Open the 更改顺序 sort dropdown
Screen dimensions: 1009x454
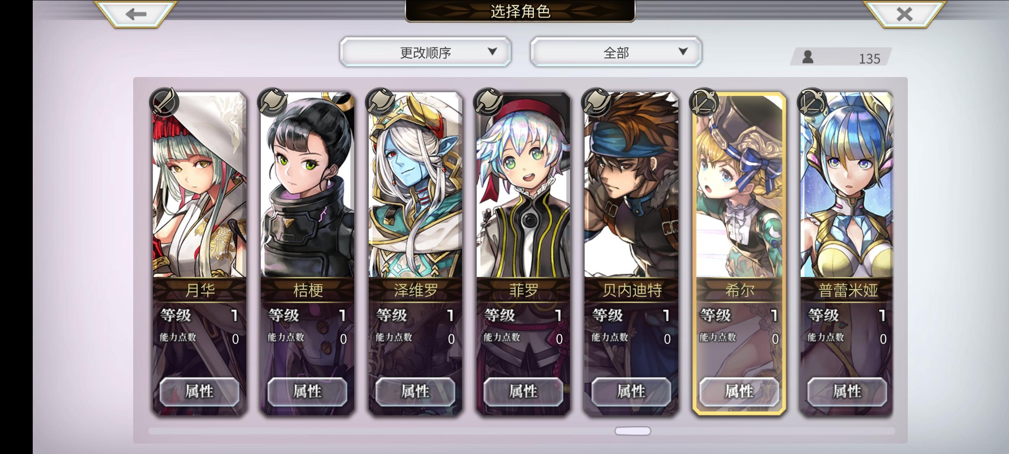pos(425,52)
